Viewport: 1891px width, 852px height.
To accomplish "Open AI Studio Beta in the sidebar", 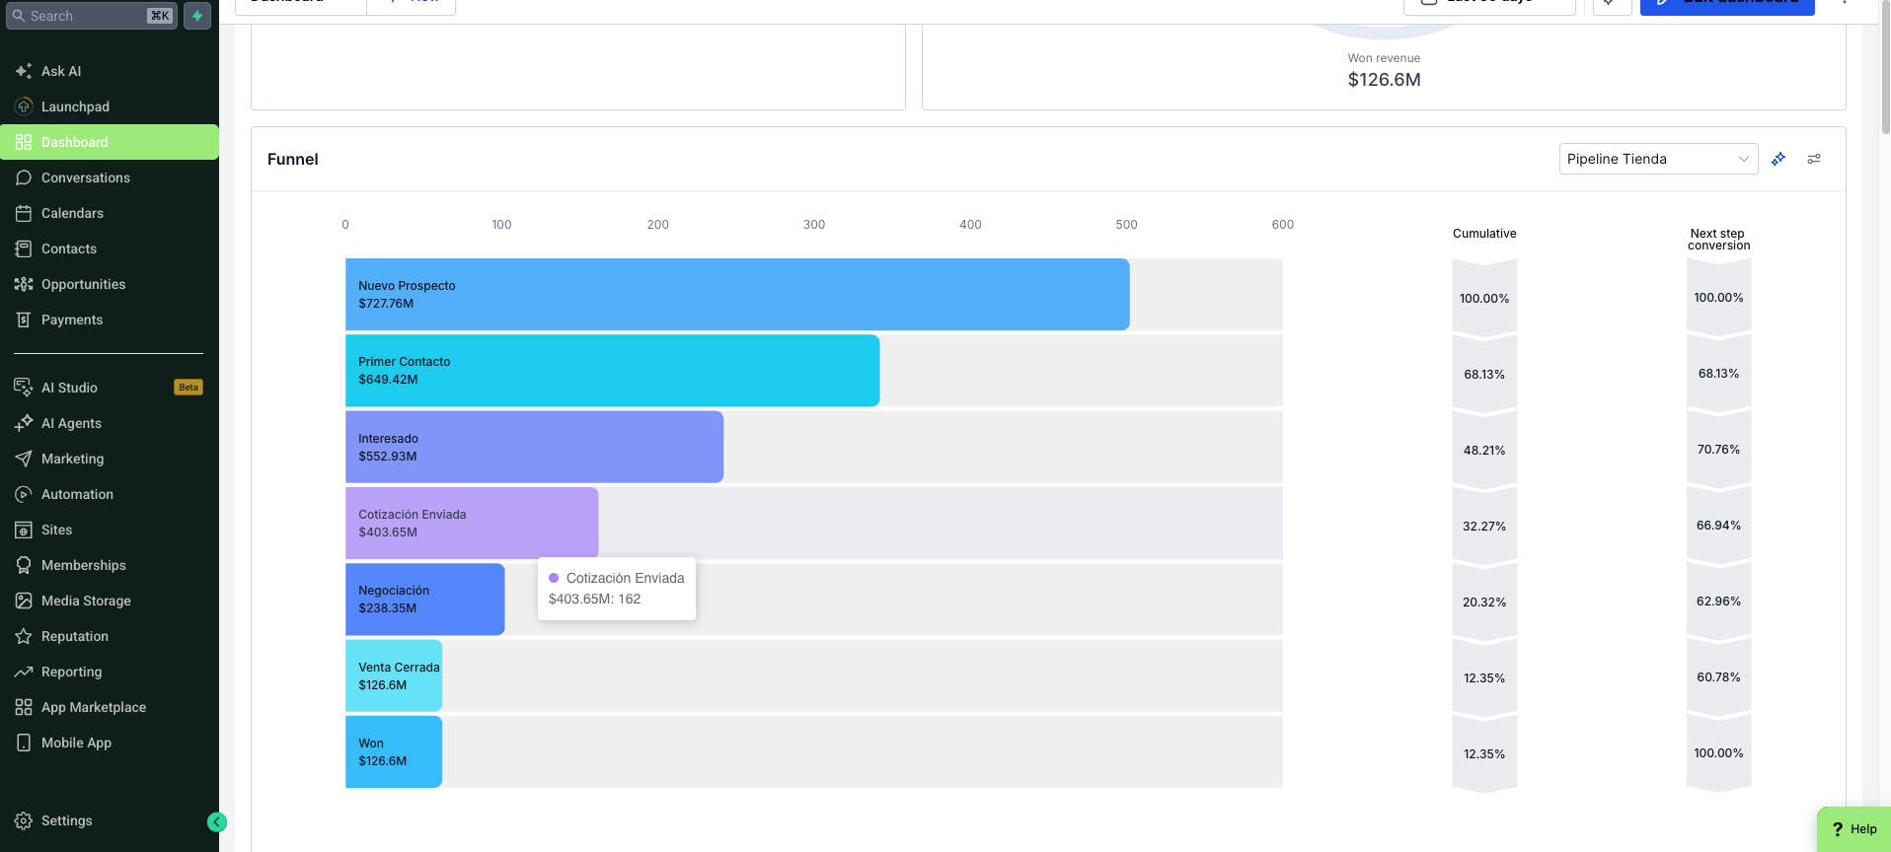I will click(109, 388).
